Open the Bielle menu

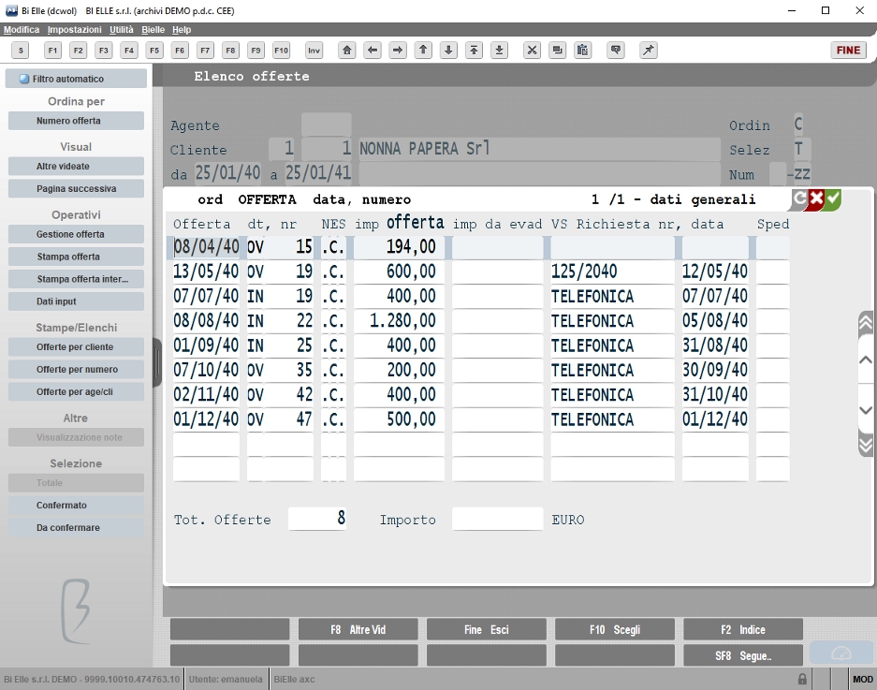coord(153,30)
